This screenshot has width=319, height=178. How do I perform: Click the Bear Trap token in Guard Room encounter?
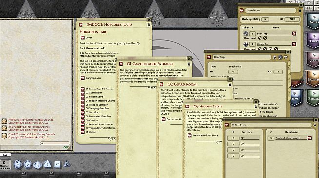(246, 33)
